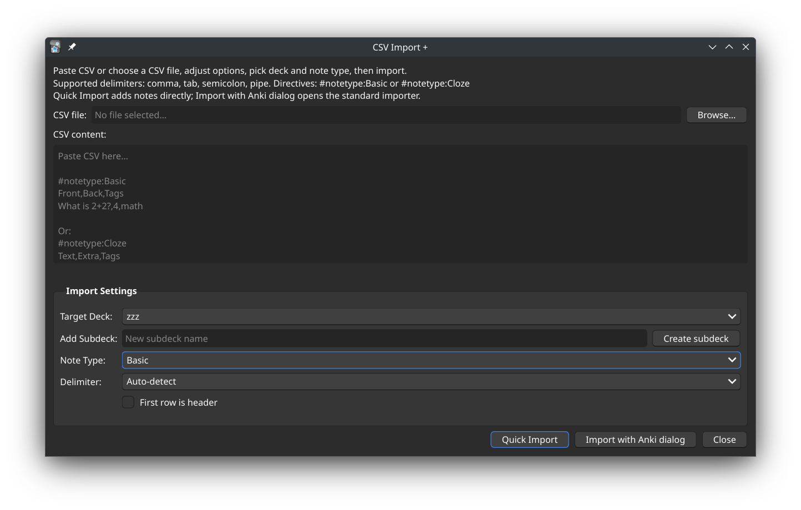Focus the CSV file path field
801x510 pixels.
click(x=386, y=115)
